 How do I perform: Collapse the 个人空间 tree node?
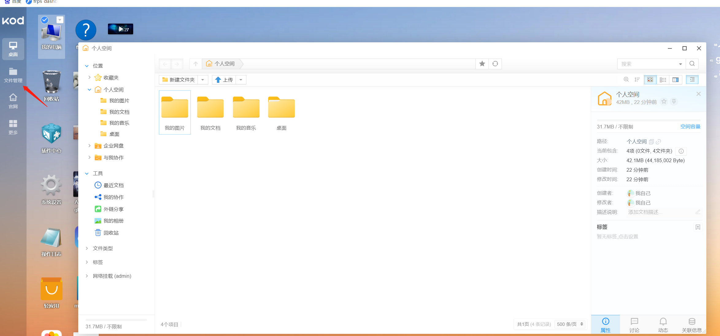click(x=89, y=90)
